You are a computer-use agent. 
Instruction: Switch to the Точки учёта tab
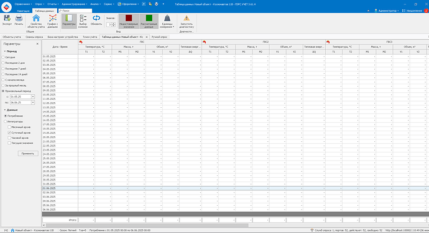(90, 37)
